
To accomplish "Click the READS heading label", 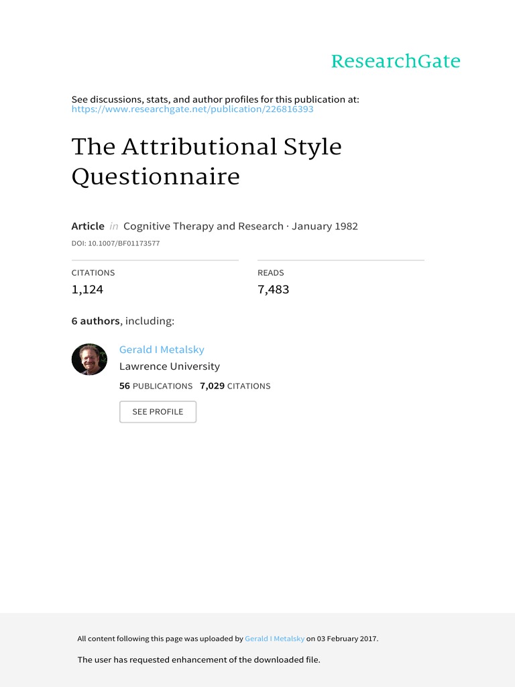I will 271,273.
